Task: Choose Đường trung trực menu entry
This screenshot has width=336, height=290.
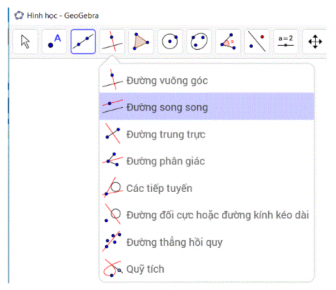Action: (x=207, y=134)
